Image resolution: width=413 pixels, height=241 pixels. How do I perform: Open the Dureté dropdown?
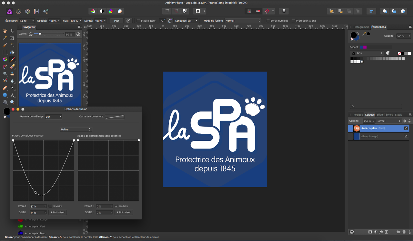(105, 21)
